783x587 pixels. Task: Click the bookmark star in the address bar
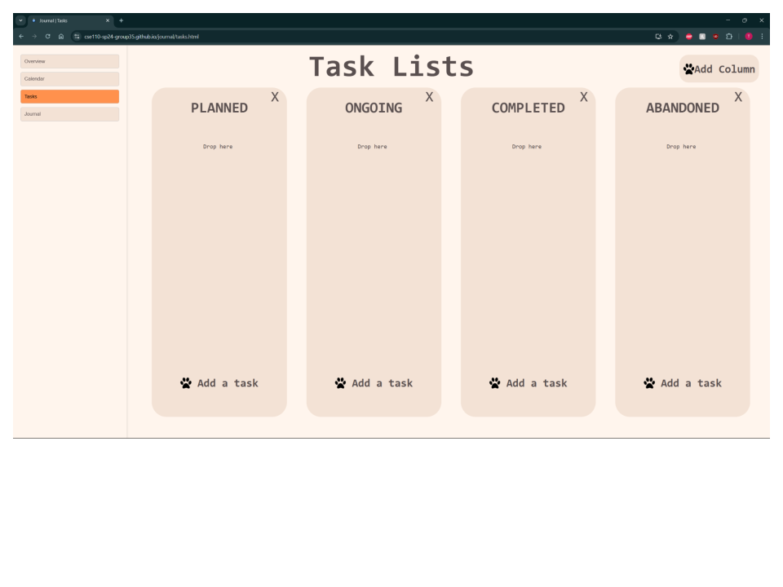pyautogui.click(x=669, y=37)
